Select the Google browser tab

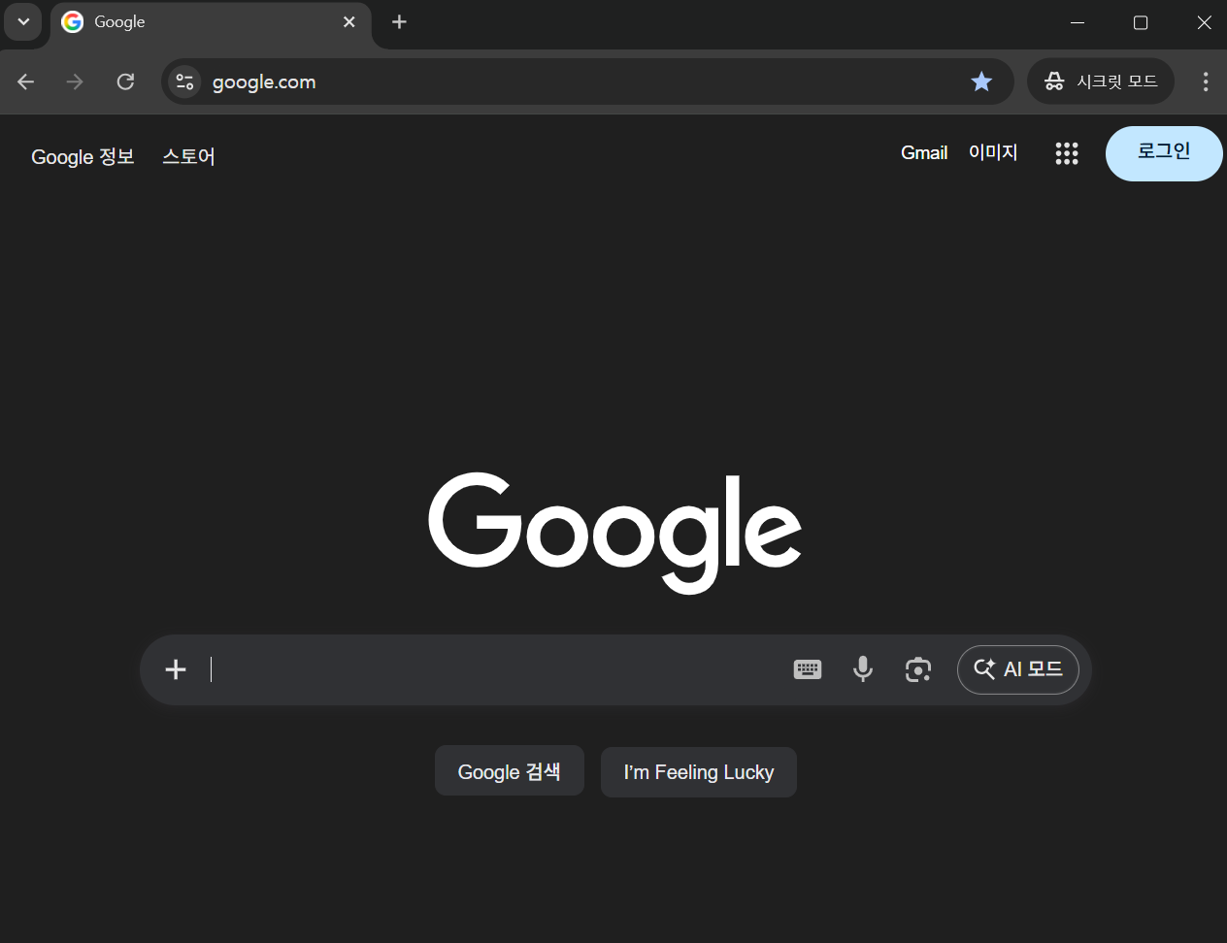pos(210,22)
